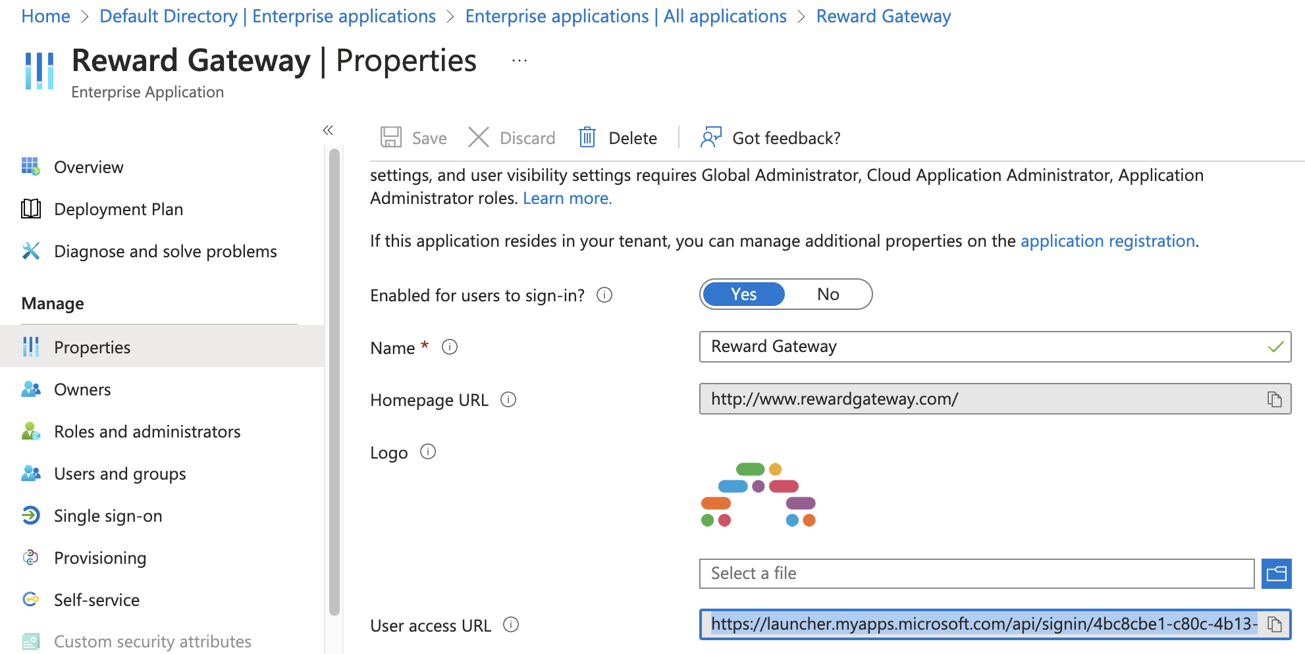This screenshot has height=654, width=1305.
Task: Click the Self-service icon
Action: click(31, 599)
